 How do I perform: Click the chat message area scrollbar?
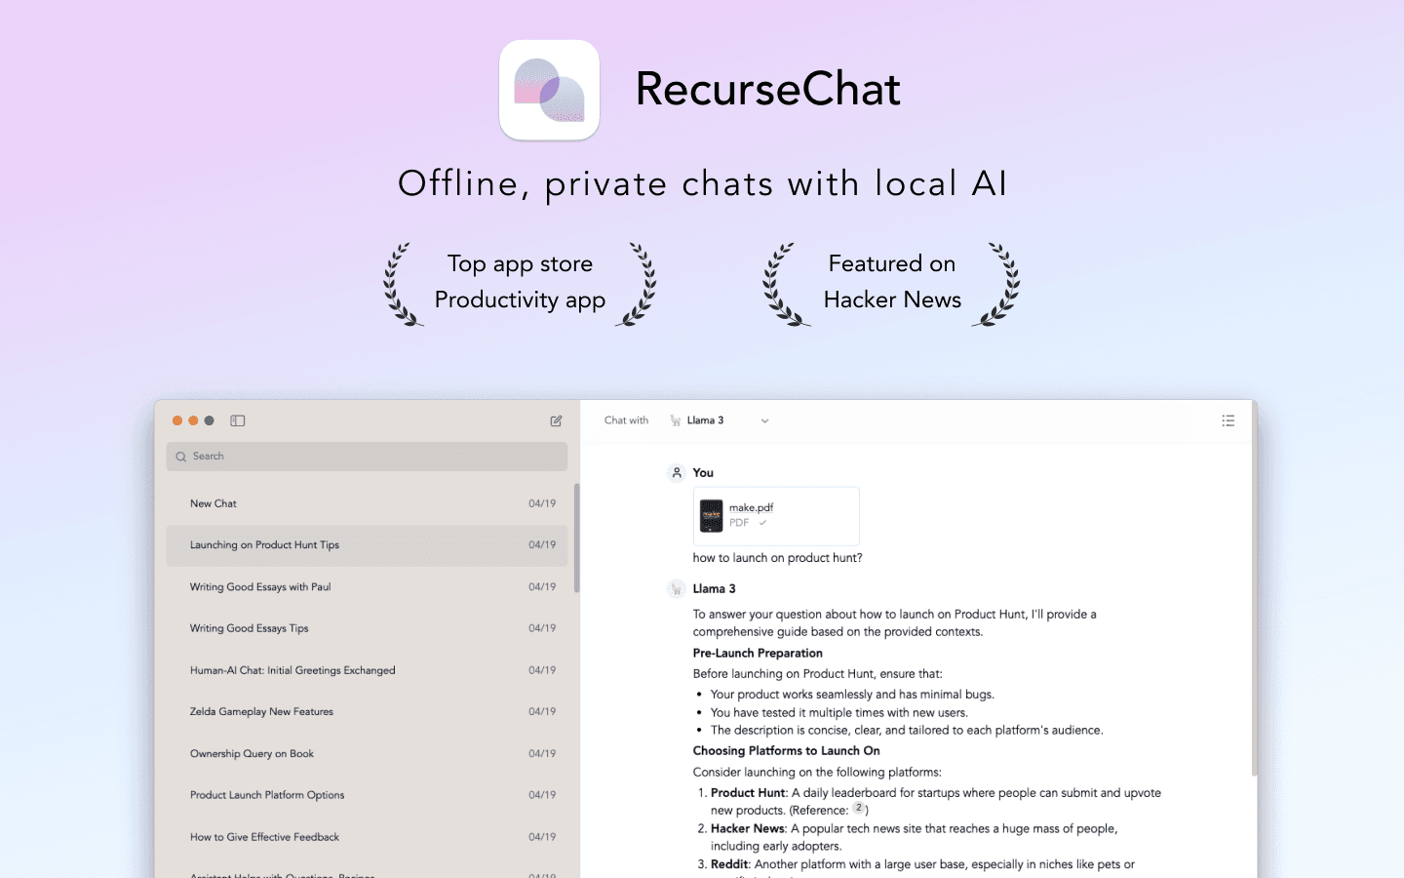click(x=1254, y=605)
